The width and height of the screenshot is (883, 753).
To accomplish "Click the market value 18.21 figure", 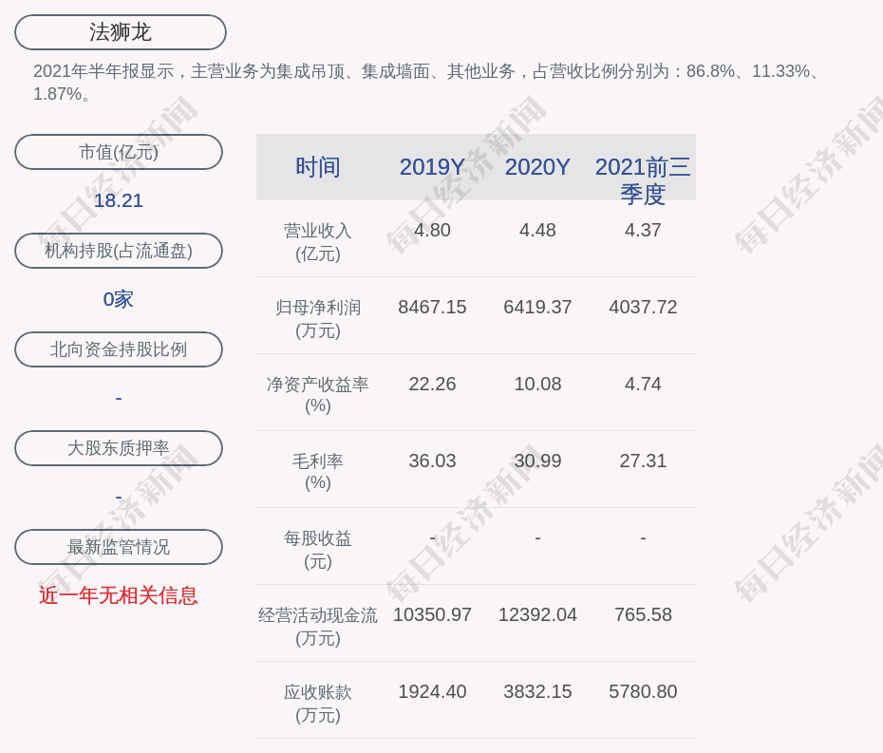I will [x=119, y=200].
